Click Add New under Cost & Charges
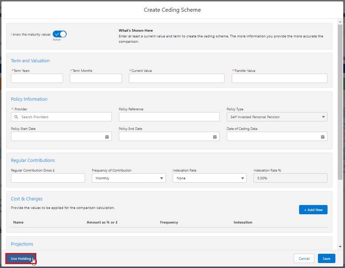Image resolution: width=345 pixels, height=268 pixels. (x=313, y=210)
